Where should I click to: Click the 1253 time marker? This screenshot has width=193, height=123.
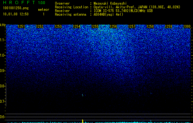click(x=58, y=26)
